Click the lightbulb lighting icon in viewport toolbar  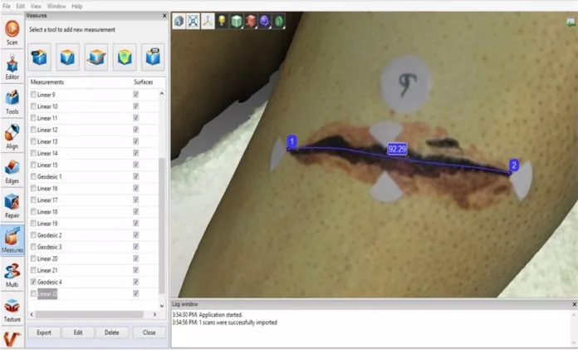pos(223,22)
